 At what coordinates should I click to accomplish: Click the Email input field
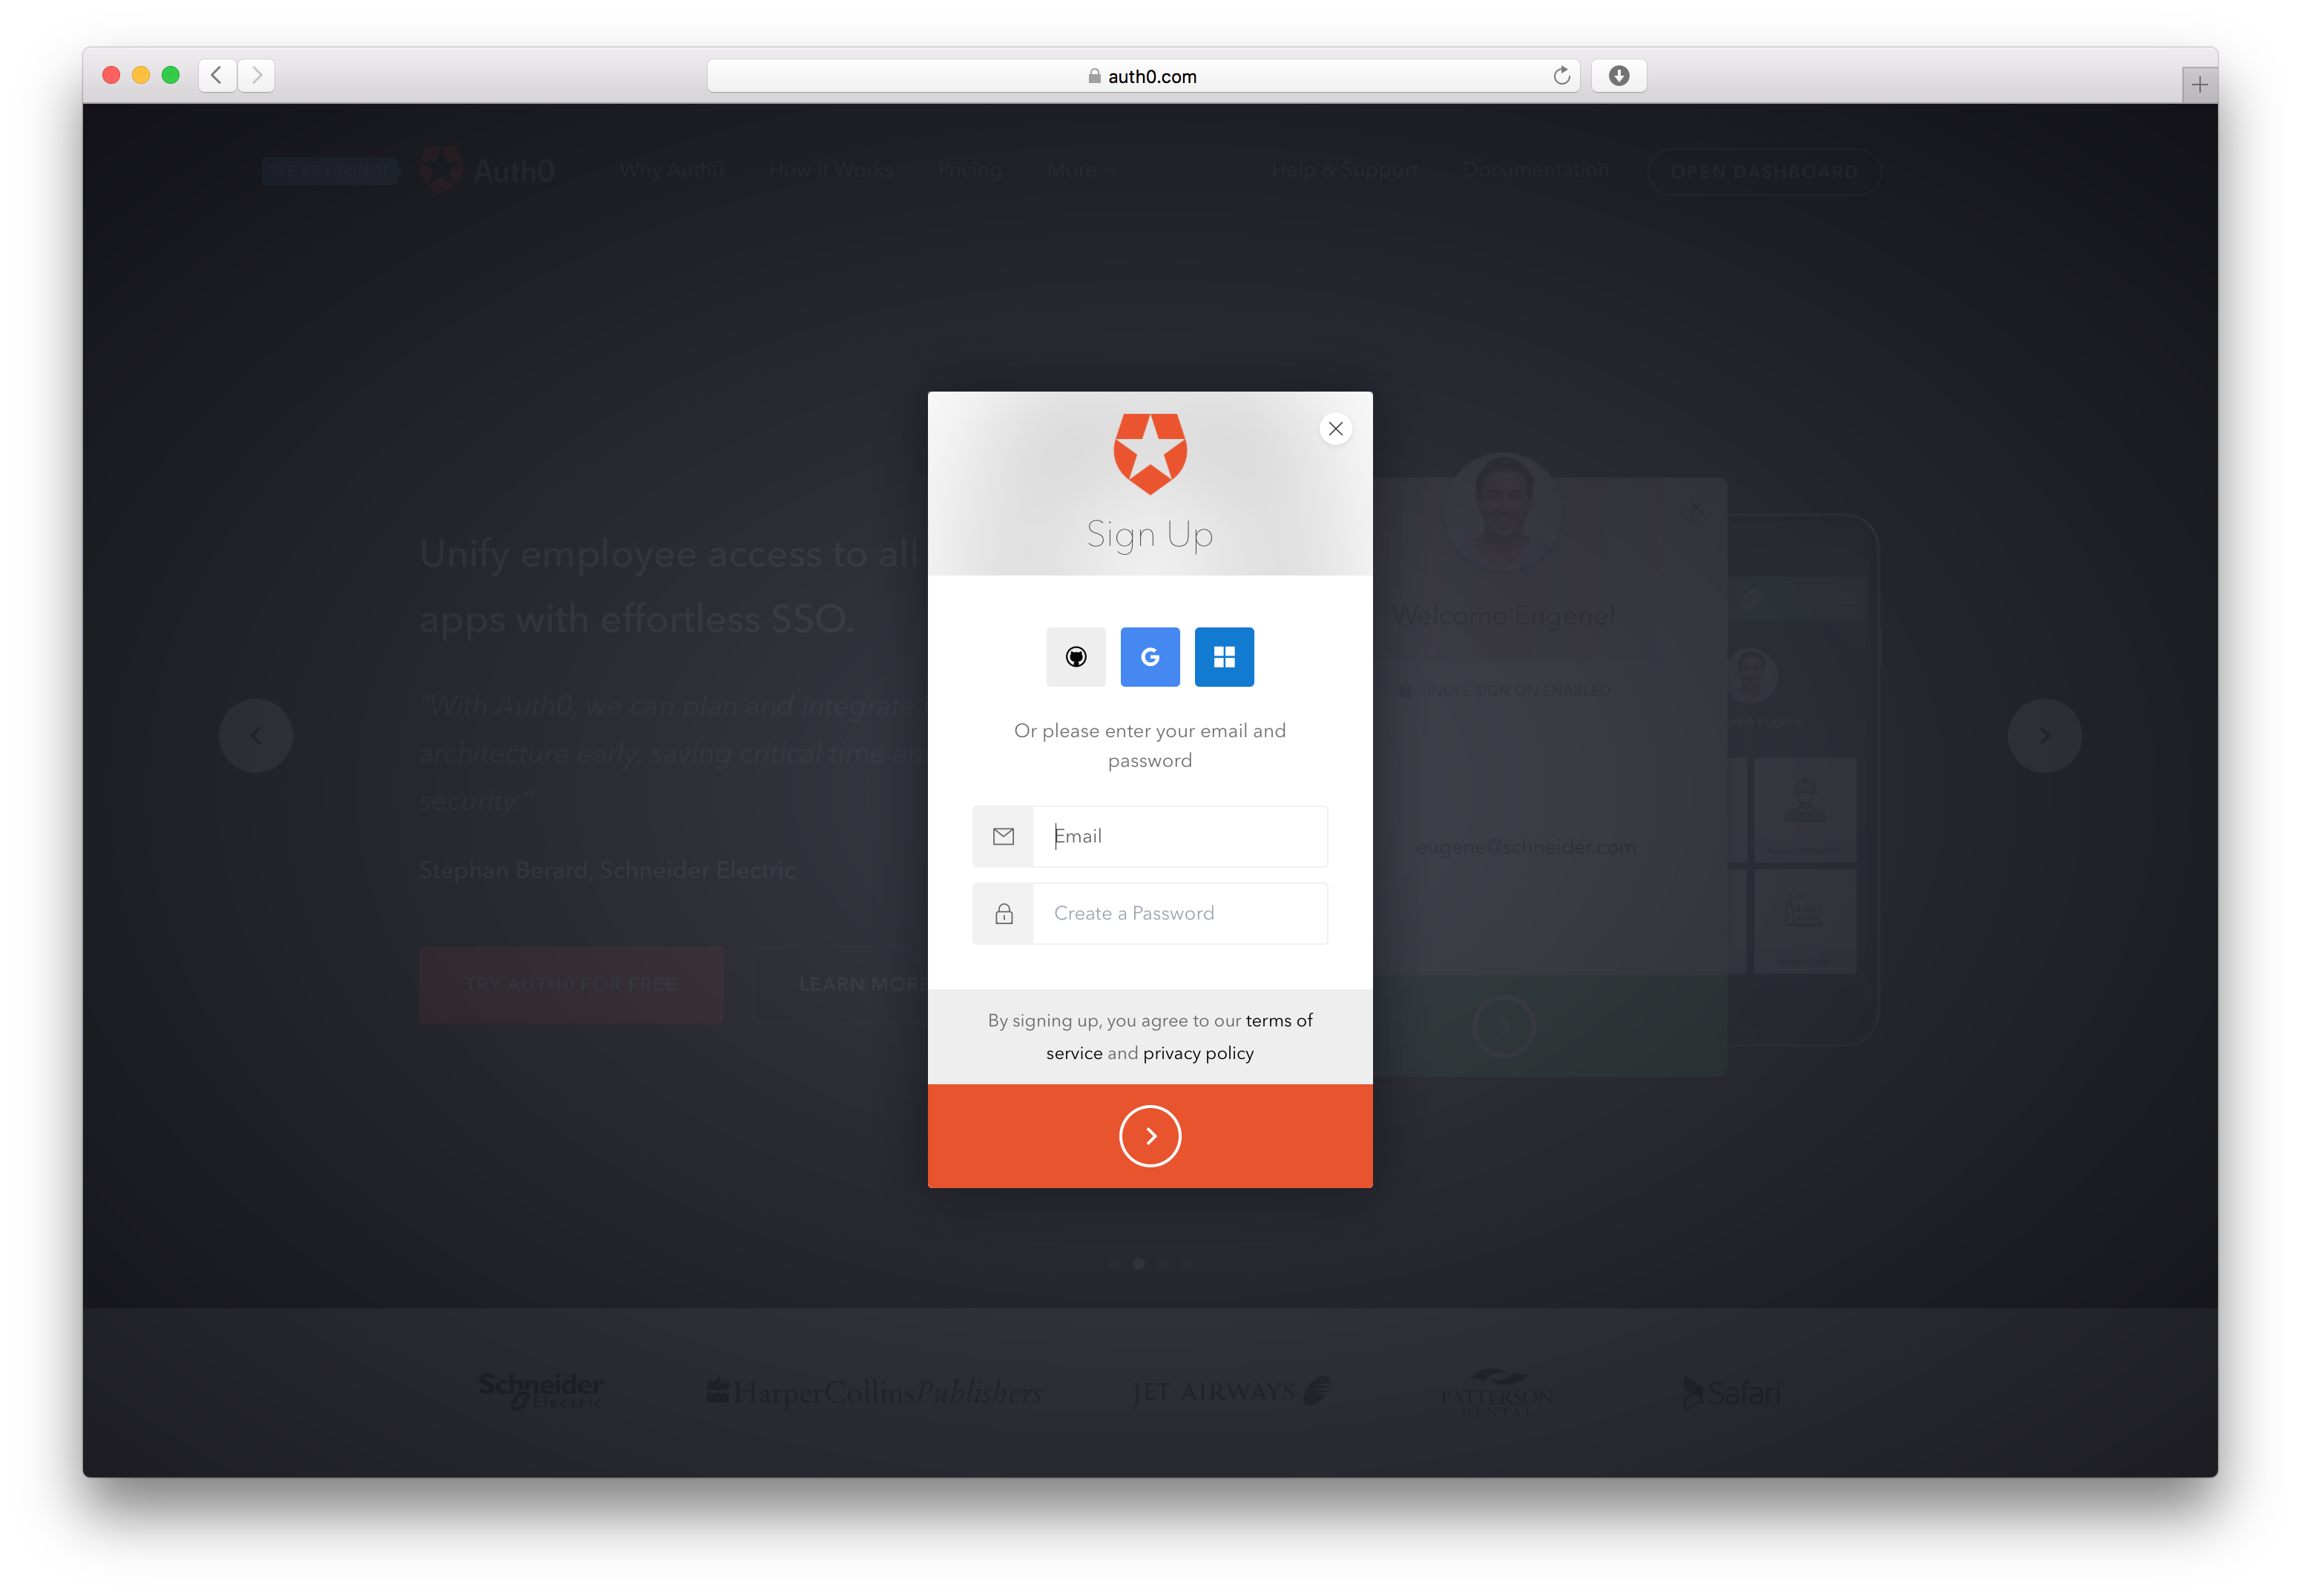1180,834
